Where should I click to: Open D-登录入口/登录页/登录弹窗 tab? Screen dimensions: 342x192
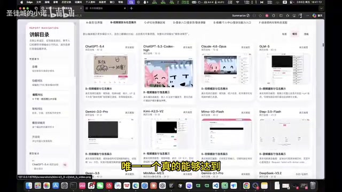pos(189,22)
